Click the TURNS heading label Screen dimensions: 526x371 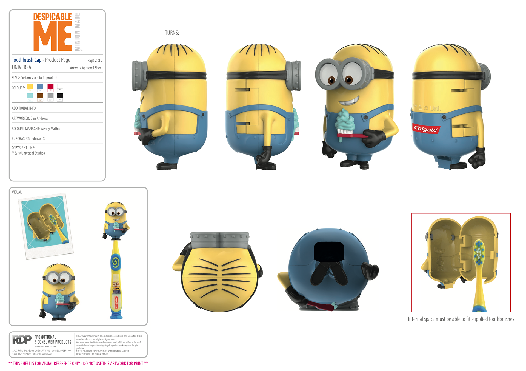pos(172,33)
